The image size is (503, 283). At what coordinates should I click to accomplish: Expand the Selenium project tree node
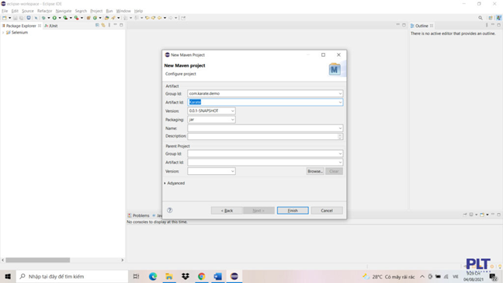pyautogui.click(x=3, y=33)
